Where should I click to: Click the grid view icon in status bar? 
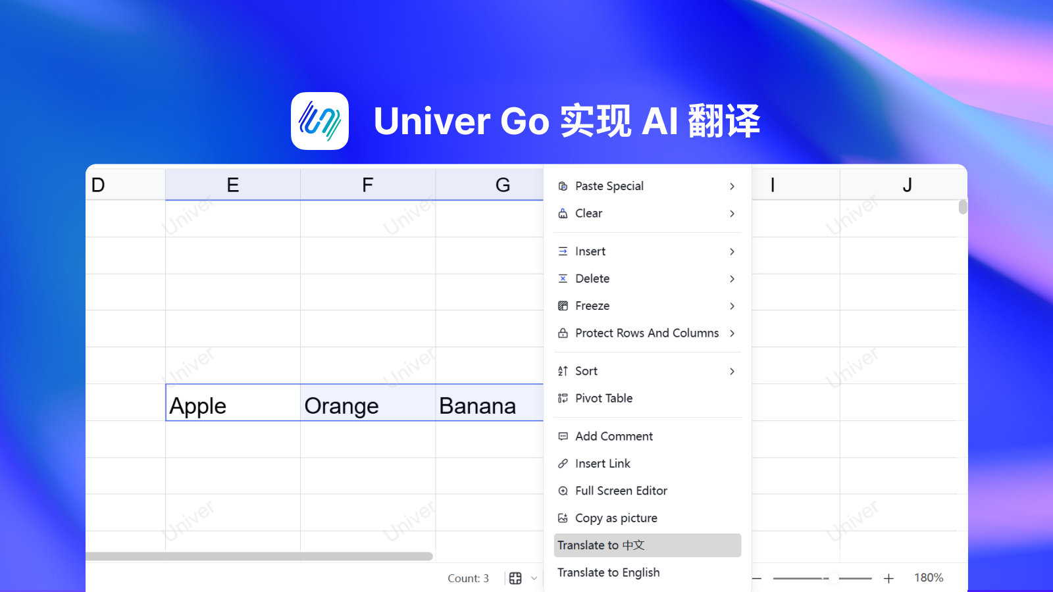click(x=515, y=578)
